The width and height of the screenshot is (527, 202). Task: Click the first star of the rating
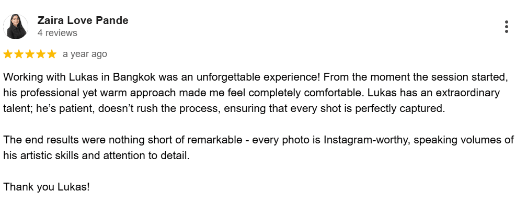tap(8, 54)
